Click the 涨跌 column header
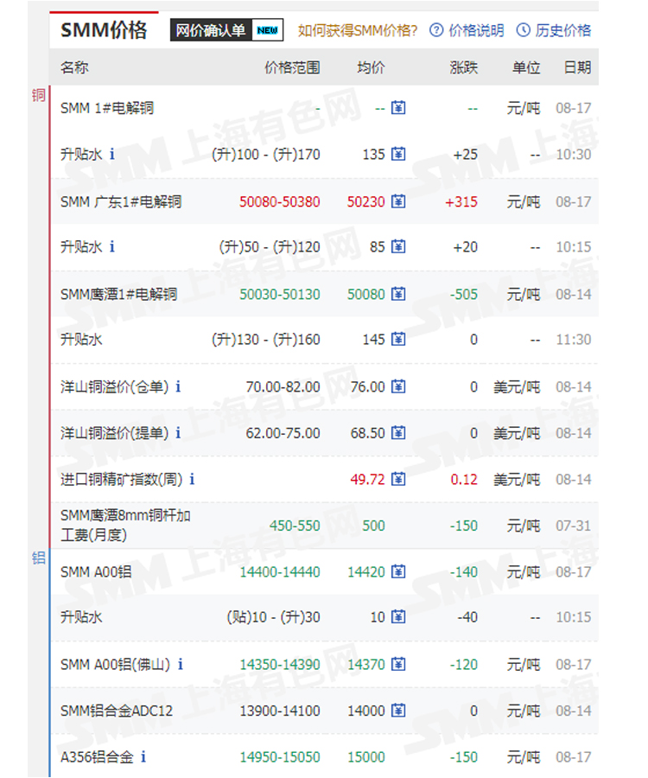 tap(463, 67)
